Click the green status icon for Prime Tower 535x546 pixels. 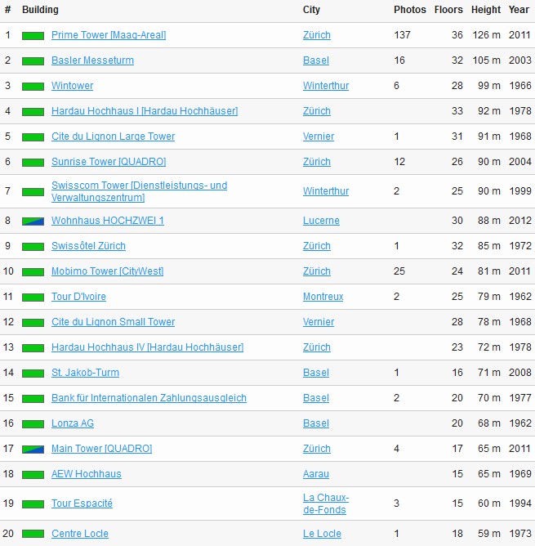(33, 36)
